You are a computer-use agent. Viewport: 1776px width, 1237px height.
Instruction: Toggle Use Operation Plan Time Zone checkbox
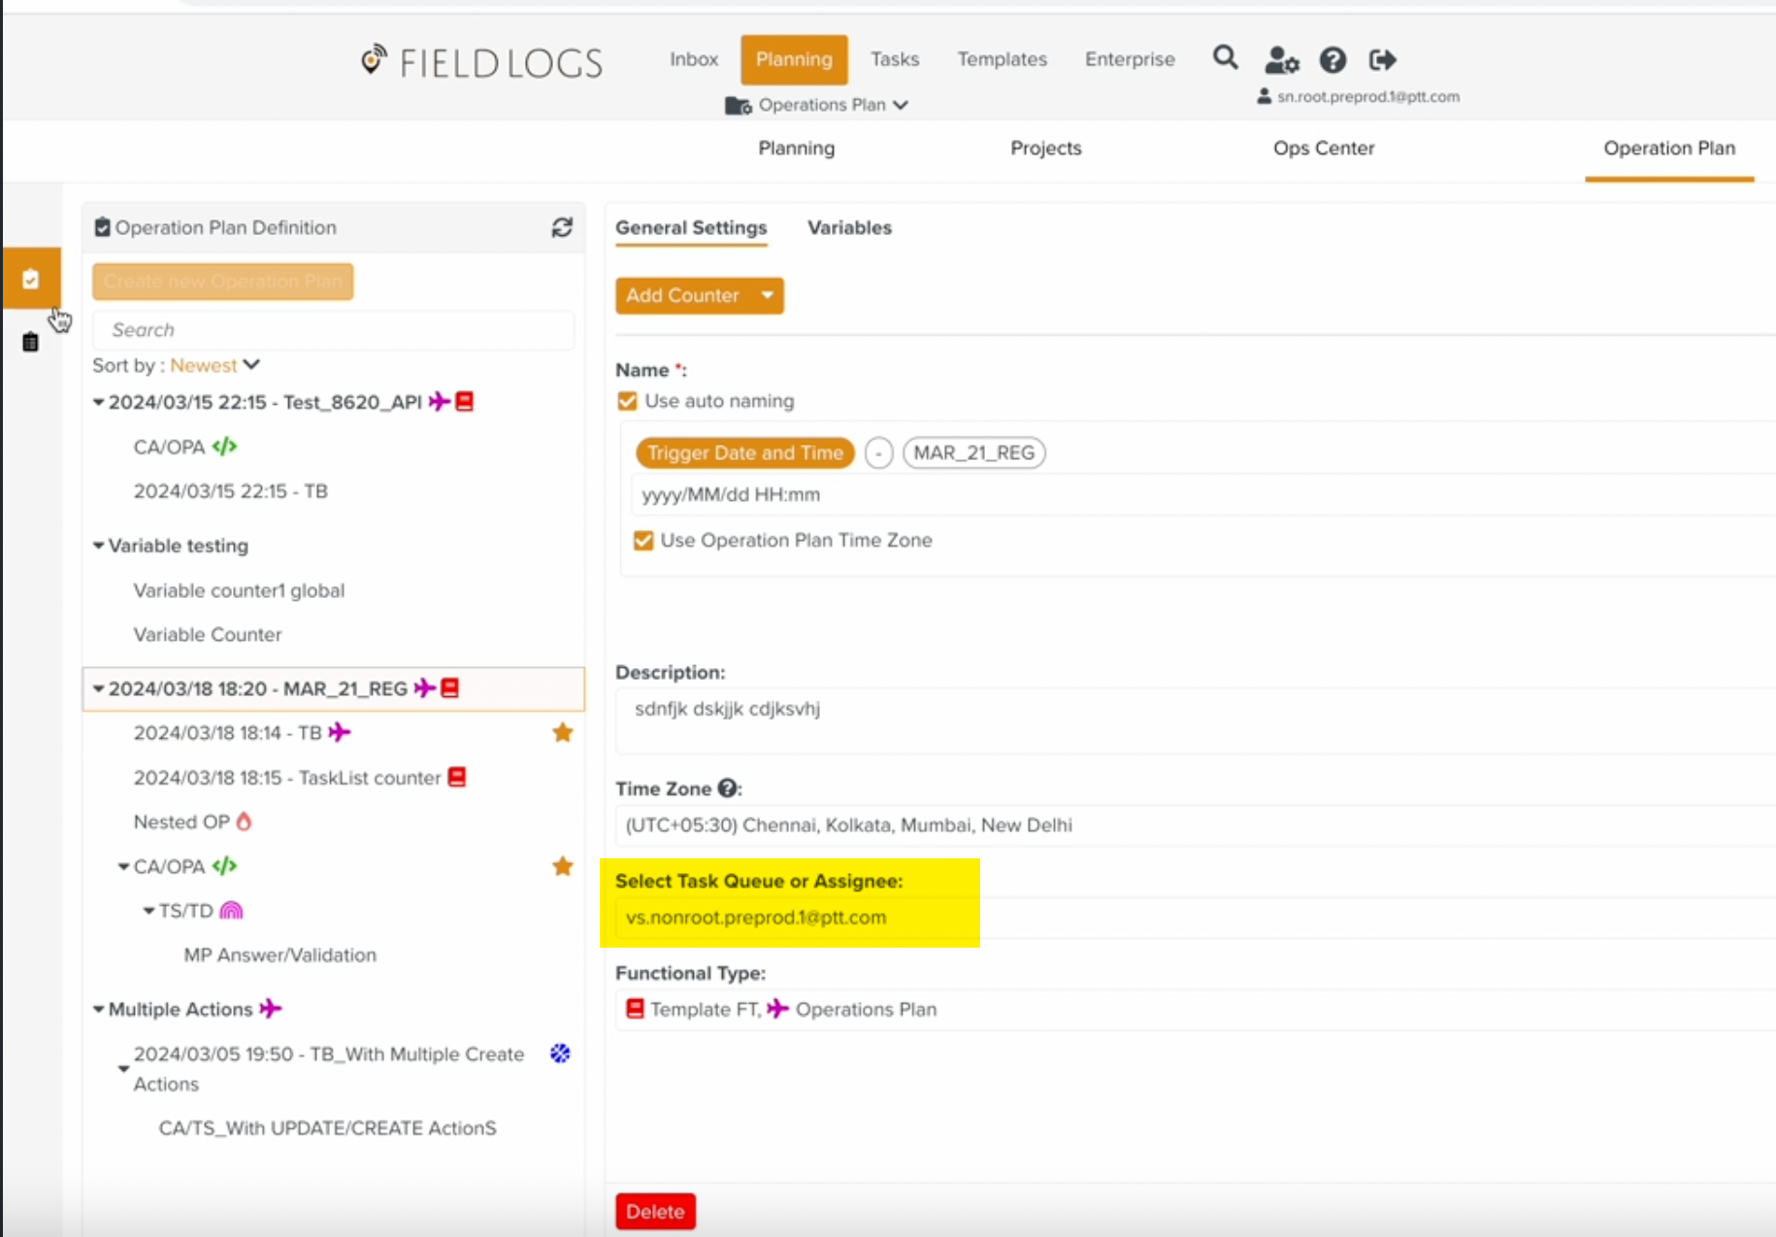tap(642, 541)
